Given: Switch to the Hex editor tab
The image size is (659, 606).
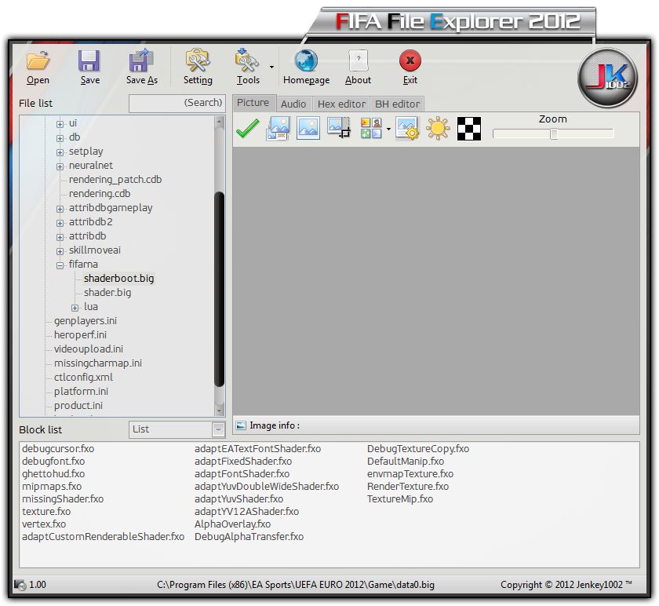Looking at the screenshot, I should pos(341,104).
